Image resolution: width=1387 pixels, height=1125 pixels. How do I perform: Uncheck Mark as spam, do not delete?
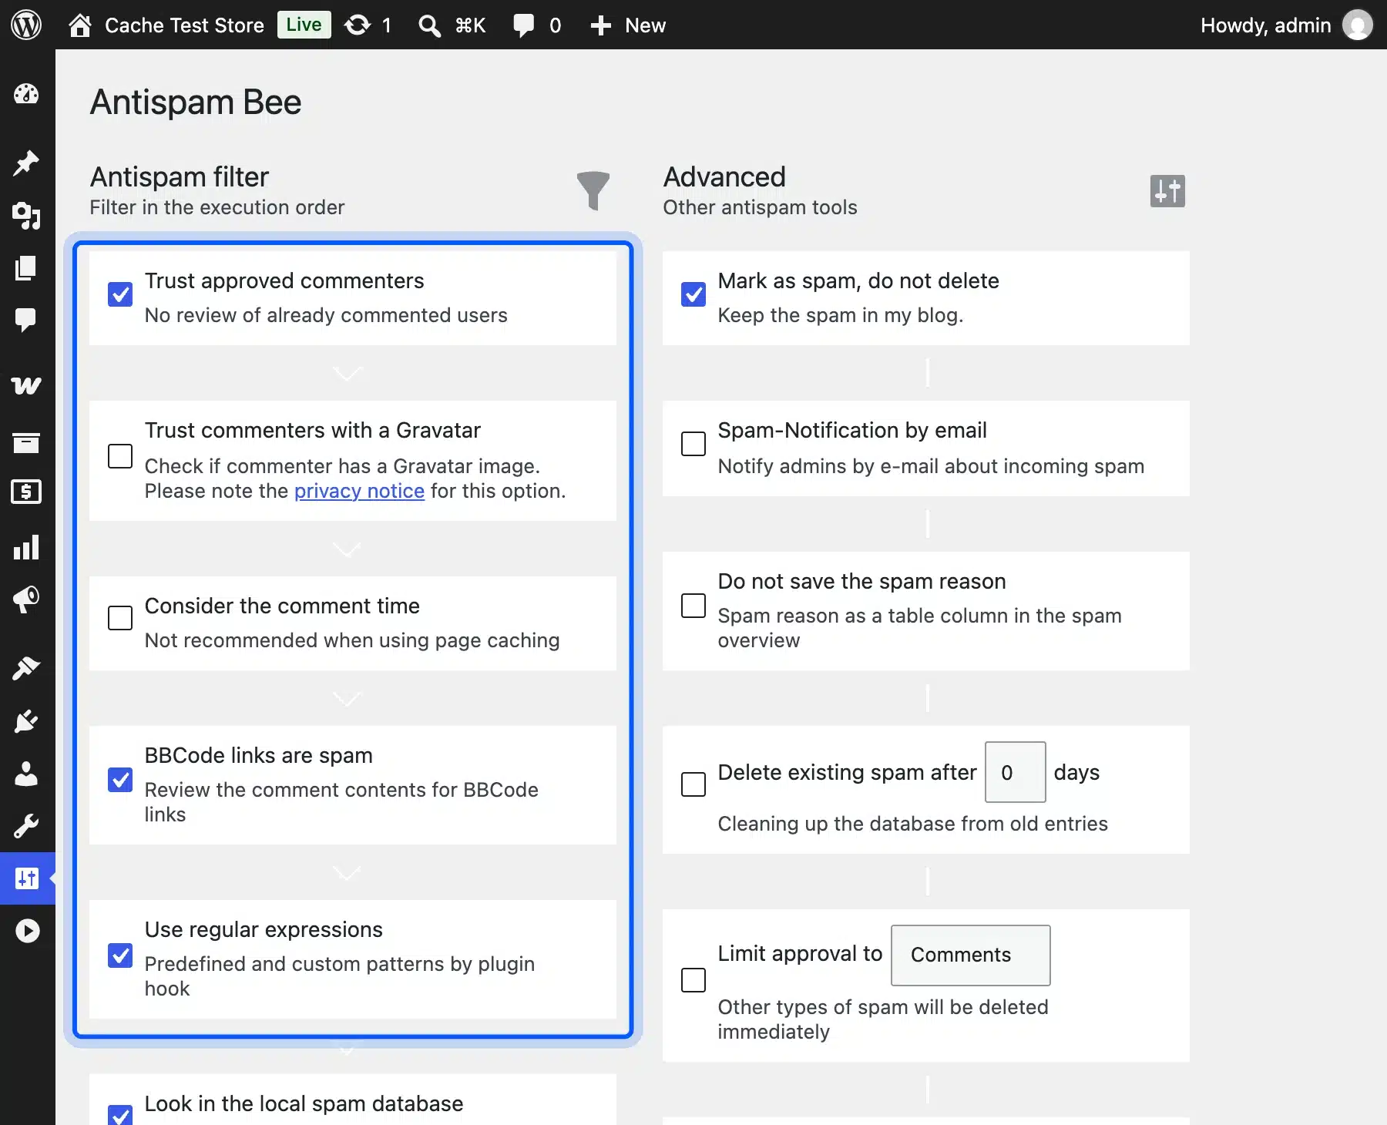[693, 294]
